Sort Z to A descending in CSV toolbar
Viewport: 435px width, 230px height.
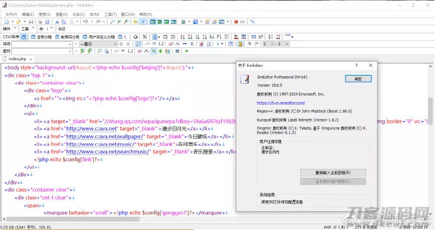click(x=190, y=37)
